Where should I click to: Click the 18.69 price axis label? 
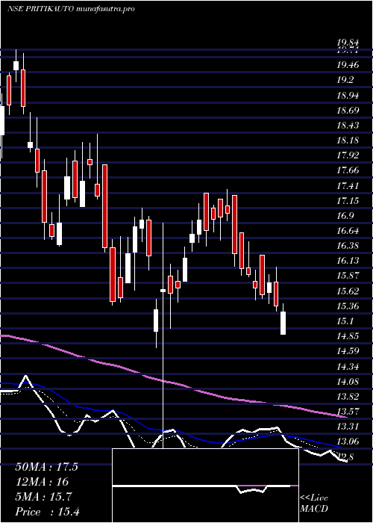(x=348, y=110)
